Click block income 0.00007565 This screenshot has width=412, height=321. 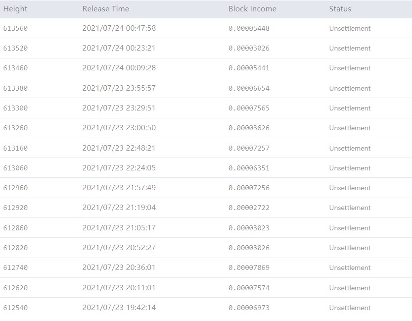(x=249, y=108)
